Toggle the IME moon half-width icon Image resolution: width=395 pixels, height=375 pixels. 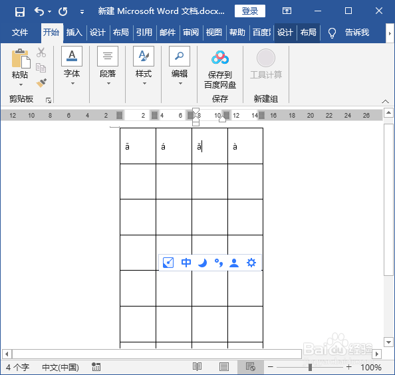[x=202, y=263]
